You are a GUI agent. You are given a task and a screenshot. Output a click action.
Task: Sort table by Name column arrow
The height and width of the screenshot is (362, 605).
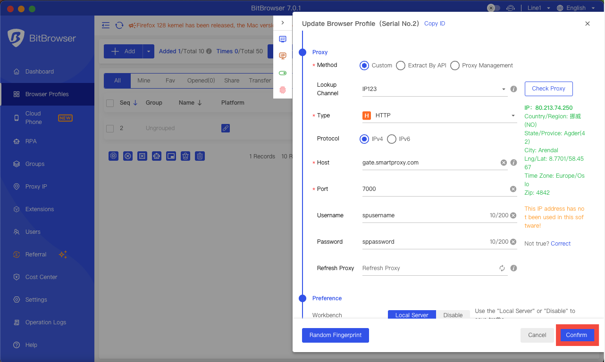tap(199, 103)
